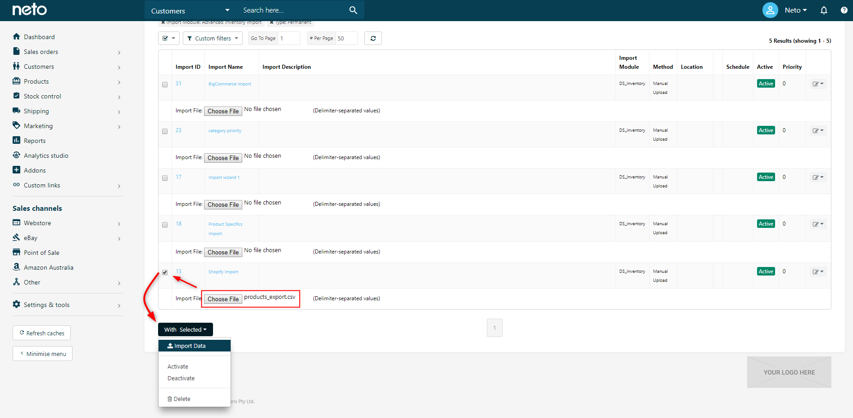Screen dimensions: 853x418
Task: Click the Custom links chain icon
Action: (x=17, y=185)
